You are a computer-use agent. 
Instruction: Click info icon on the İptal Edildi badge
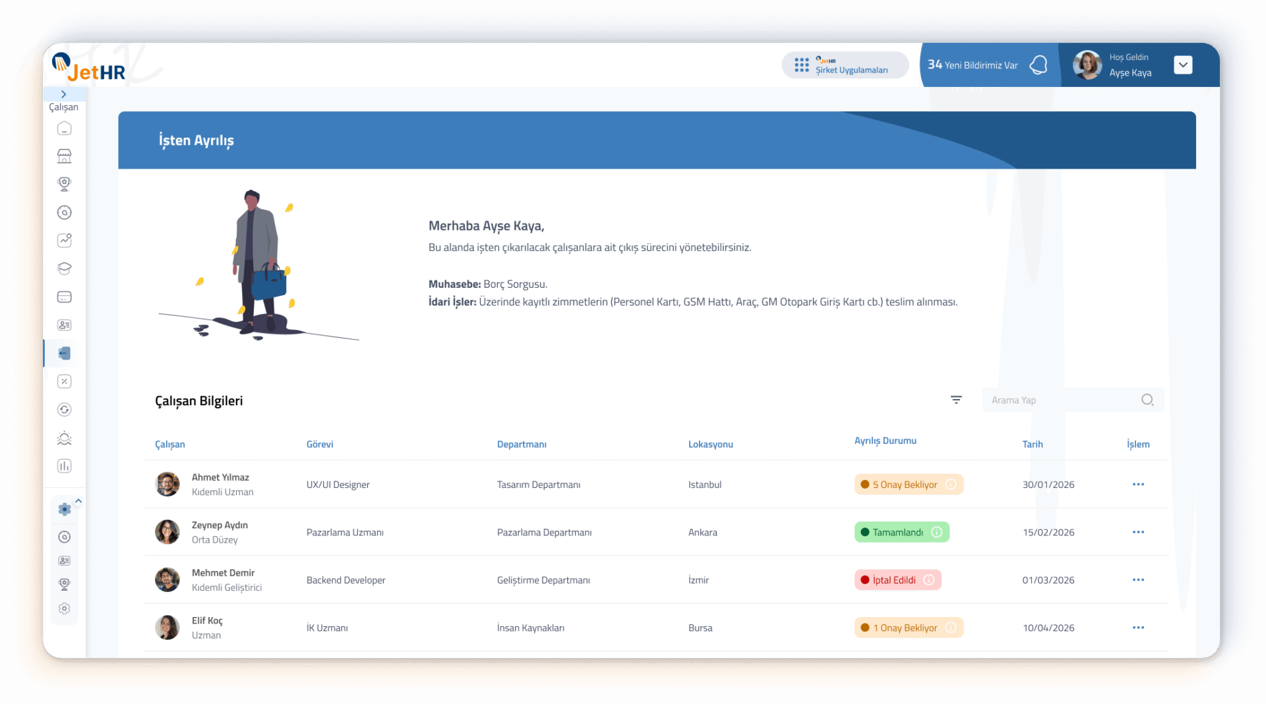pos(929,580)
